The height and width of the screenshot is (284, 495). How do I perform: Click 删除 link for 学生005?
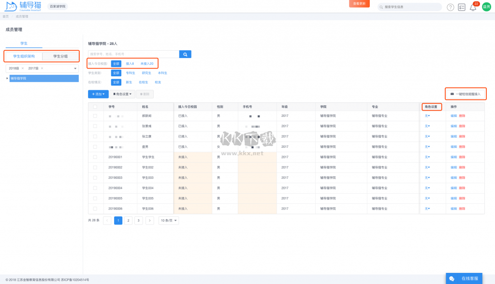coord(462,198)
